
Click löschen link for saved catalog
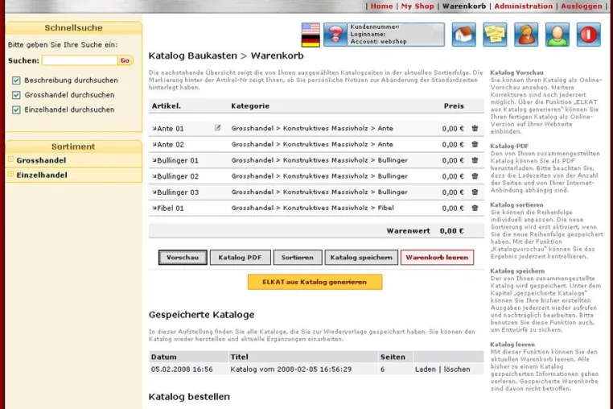pos(457,369)
